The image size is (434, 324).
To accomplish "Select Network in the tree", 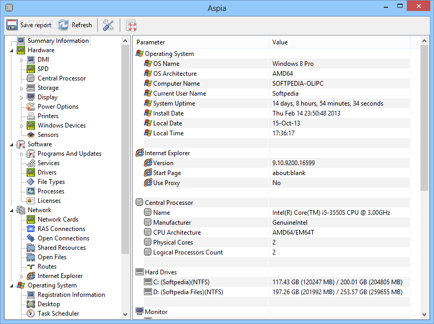I will [40, 210].
